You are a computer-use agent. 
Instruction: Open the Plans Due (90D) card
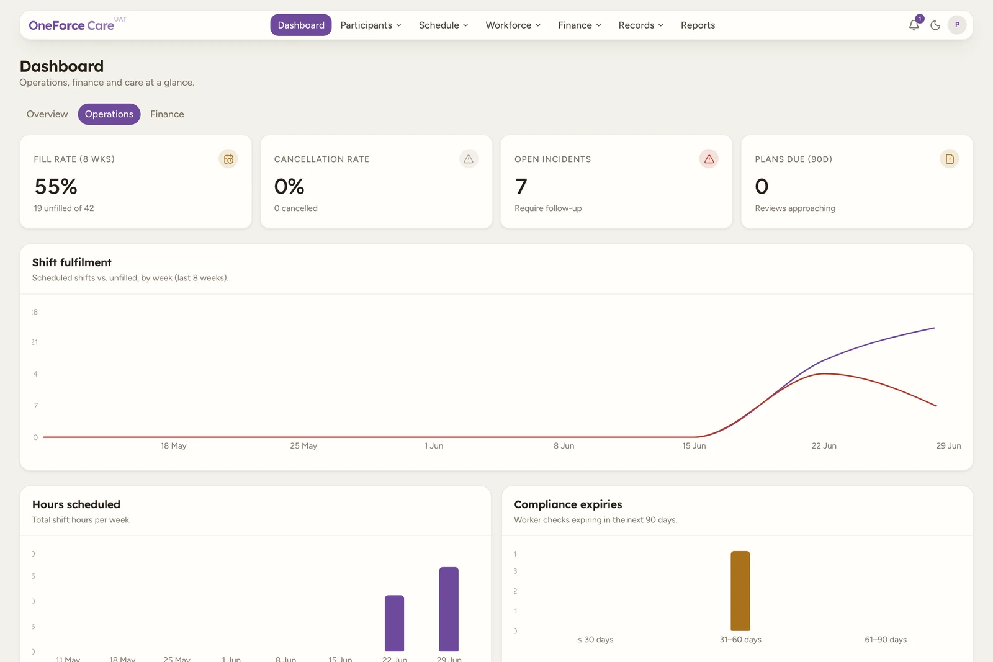[x=857, y=182]
